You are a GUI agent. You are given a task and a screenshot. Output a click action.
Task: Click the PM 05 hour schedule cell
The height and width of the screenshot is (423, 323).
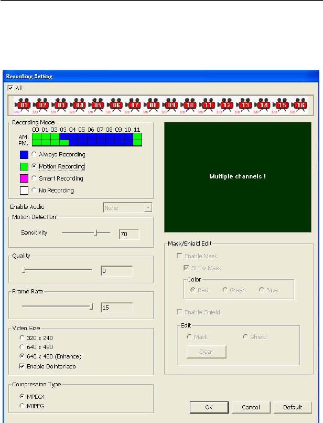(x=82, y=143)
